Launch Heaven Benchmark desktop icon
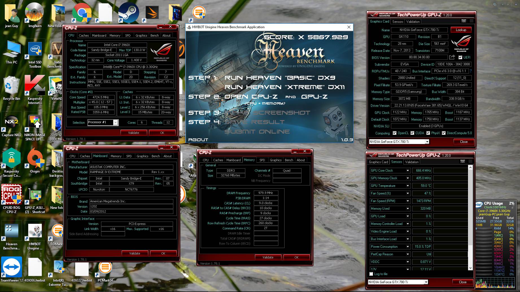 pos(12,236)
